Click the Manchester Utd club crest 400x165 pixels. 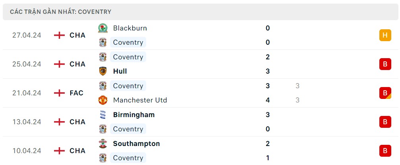click(103, 100)
